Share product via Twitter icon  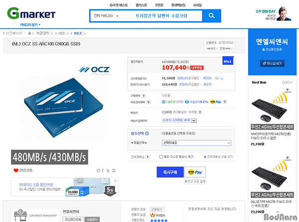click(108, 170)
